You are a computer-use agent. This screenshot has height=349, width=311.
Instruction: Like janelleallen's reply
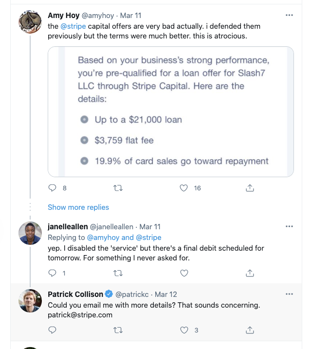point(184,273)
